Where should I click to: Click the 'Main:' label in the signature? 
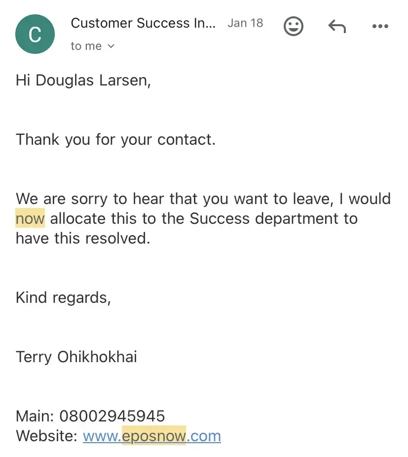tap(35, 416)
